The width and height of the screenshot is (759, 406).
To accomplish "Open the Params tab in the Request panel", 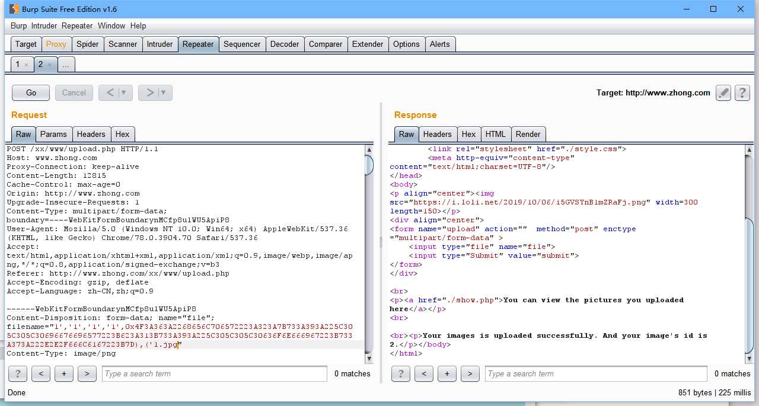I will point(54,134).
